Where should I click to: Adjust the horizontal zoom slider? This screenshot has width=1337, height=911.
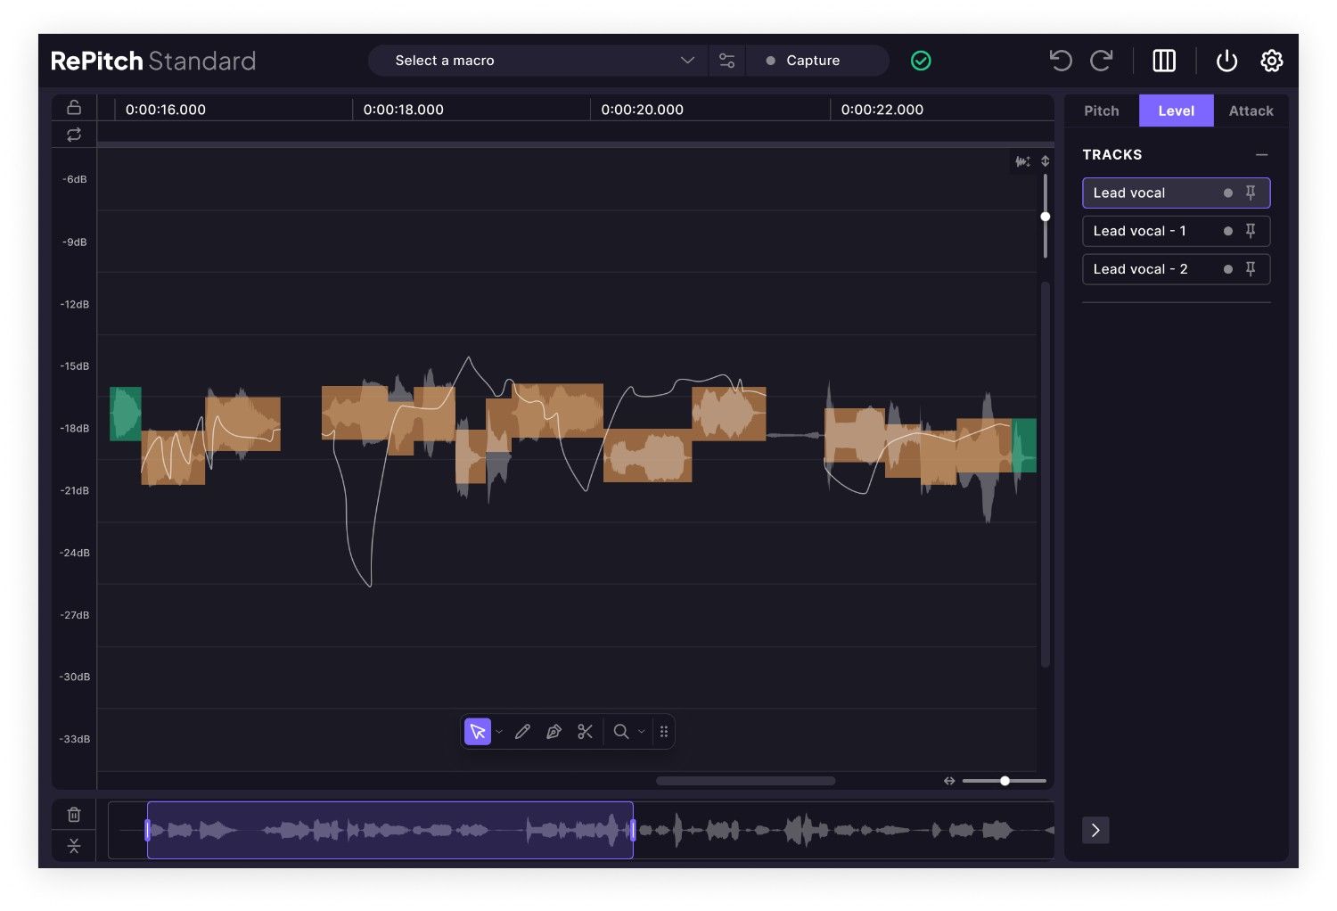tap(1005, 780)
